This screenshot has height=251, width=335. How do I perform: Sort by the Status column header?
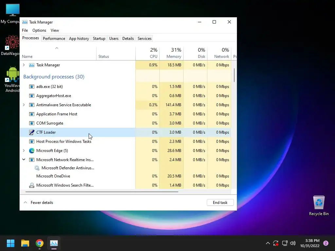pyautogui.click(x=116, y=53)
